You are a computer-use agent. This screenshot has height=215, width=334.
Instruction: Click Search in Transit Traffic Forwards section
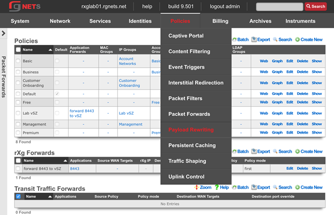(x=283, y=187)
